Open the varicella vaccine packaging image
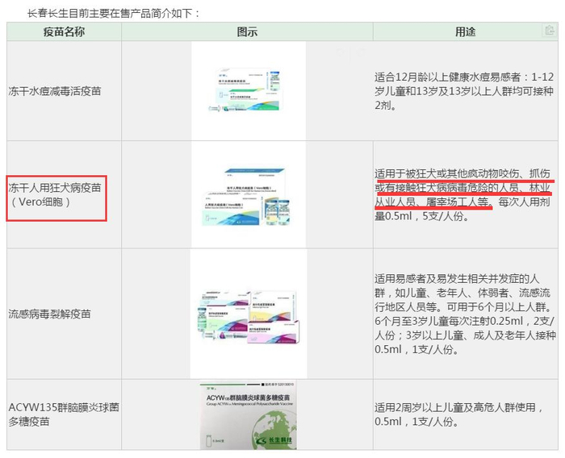The image size is (565, 458). coord(249,91)
